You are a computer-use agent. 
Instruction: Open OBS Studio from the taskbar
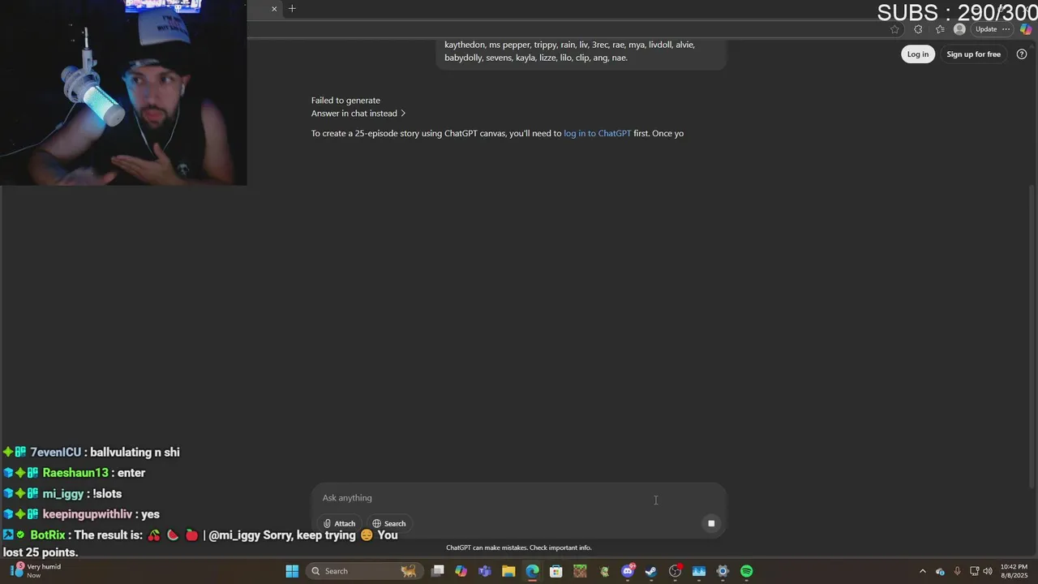pos(675,571)
